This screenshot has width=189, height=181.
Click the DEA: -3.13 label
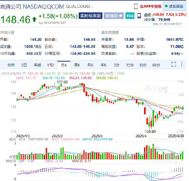pyautogui.click(x=54, y=161)
